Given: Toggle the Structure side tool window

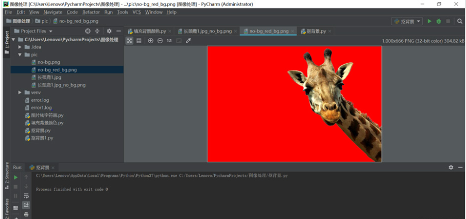Looking at the screenshot, I should (x=7, y=176).
